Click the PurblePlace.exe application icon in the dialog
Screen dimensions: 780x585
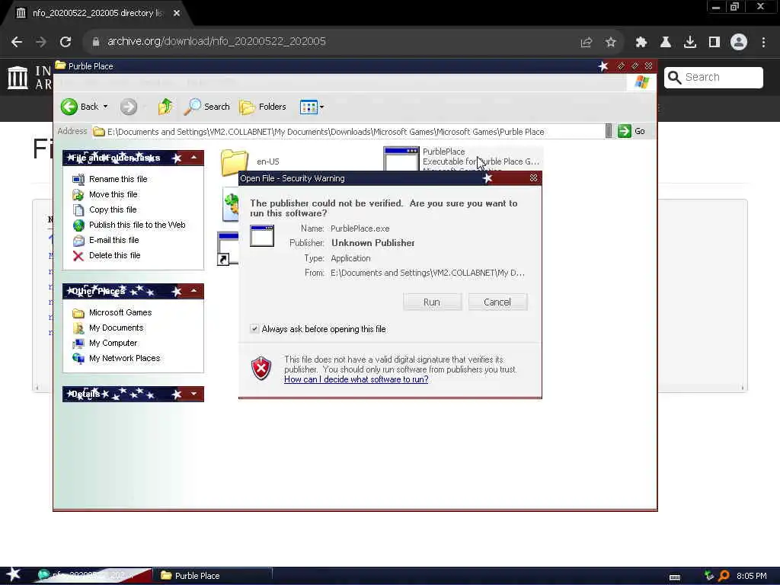pos(262,236)
